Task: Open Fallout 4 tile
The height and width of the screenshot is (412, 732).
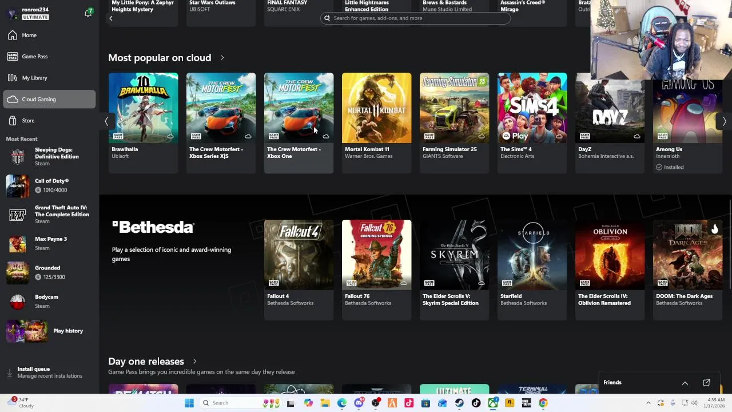Action: [x=299, y=270]
